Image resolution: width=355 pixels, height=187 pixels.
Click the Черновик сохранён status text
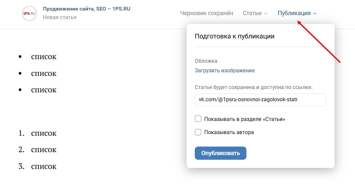(207, 13)
